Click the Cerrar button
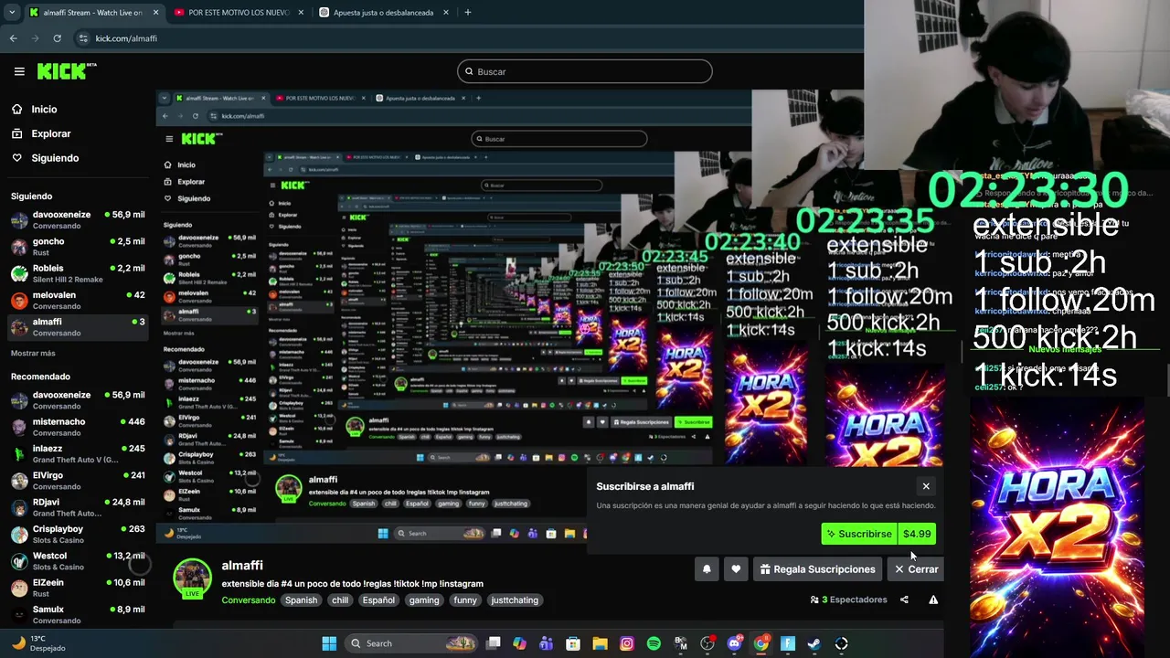The width and height of the screenshot is (1170, 658). [916, 569]
